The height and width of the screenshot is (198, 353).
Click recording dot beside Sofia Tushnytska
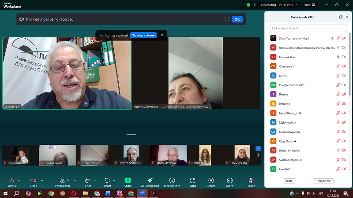click(x=333, y=38)
